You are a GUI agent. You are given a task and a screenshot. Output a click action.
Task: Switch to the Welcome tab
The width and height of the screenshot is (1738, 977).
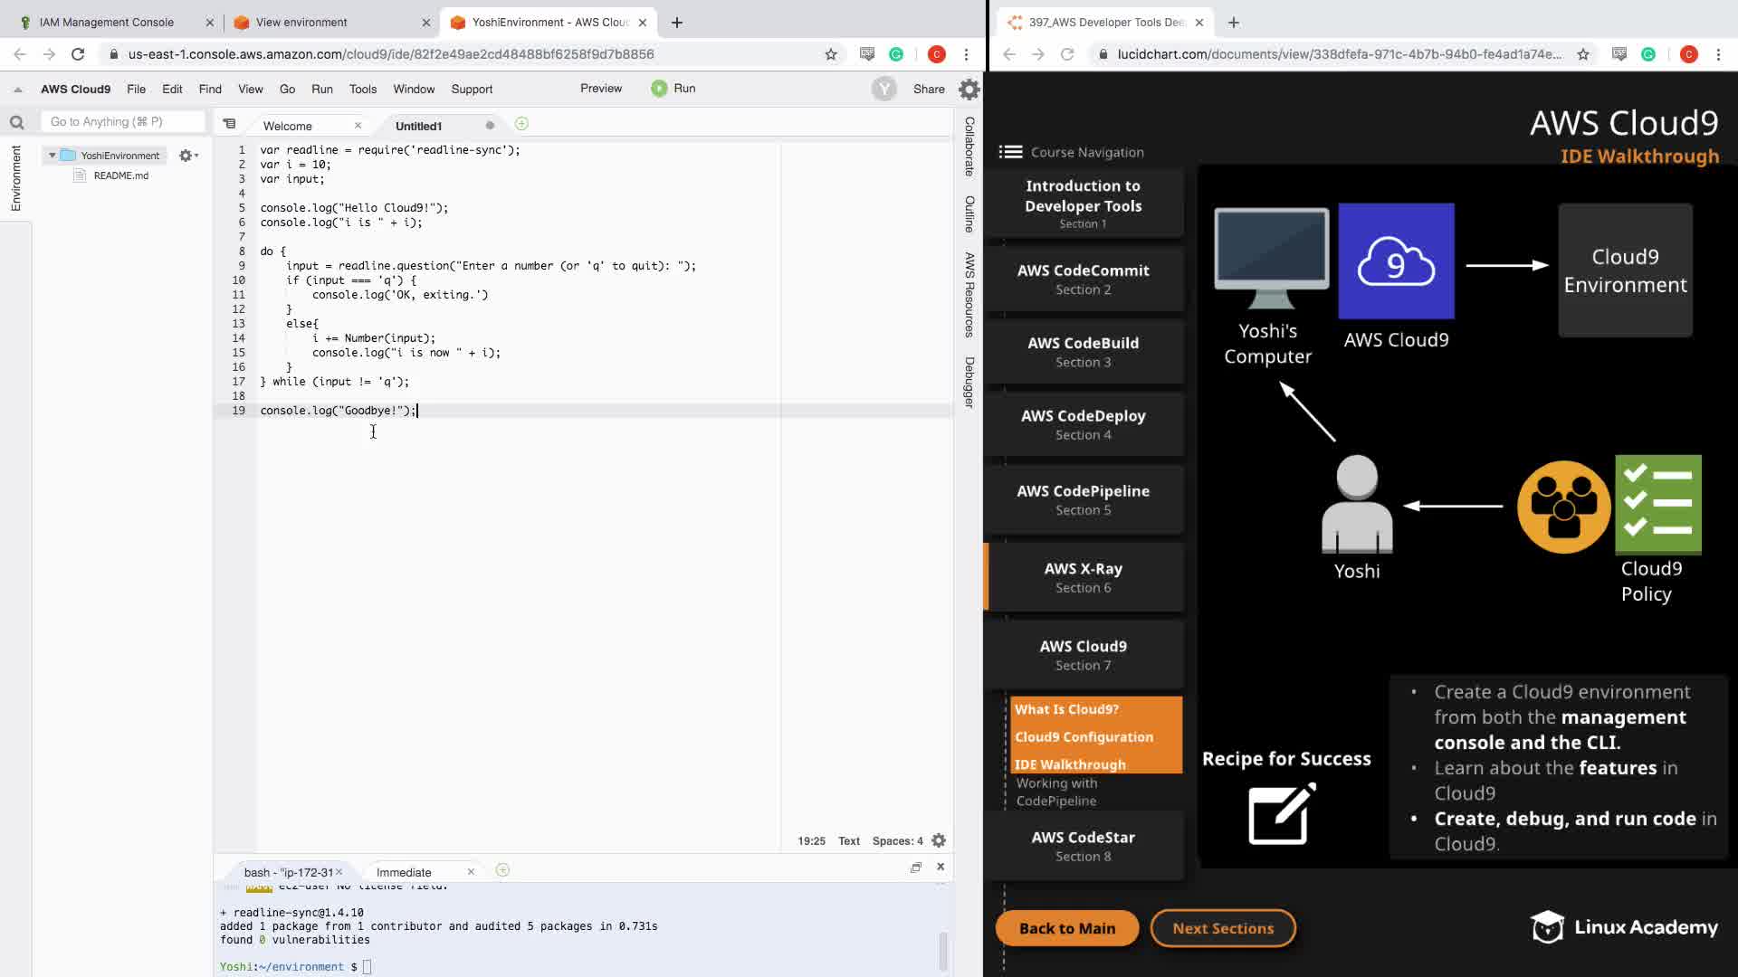point(288,126)
